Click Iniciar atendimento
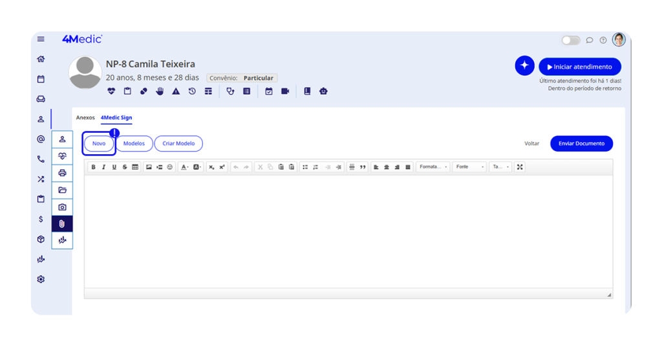Image resolution: width=662 pixels, height=347 pixels. point(580,66)
